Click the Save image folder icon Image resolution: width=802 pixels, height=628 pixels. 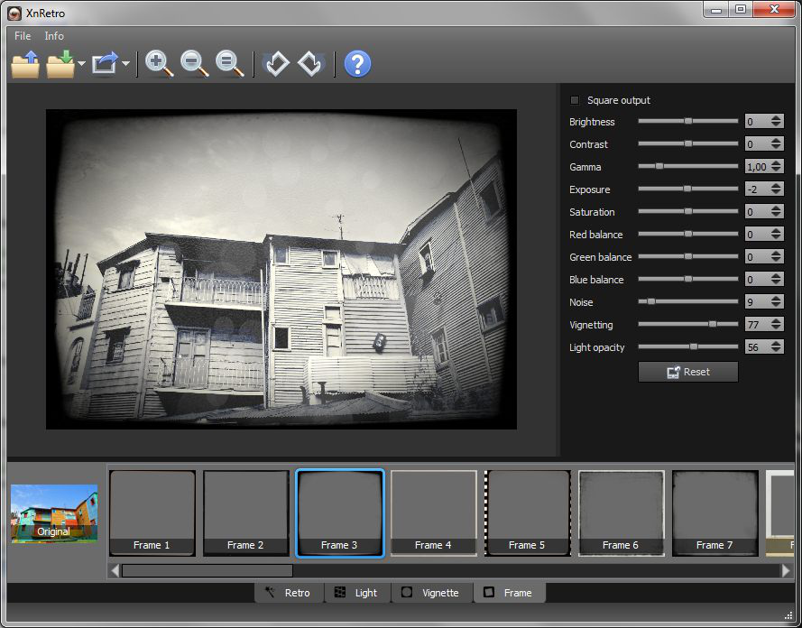tap(60, 64)
